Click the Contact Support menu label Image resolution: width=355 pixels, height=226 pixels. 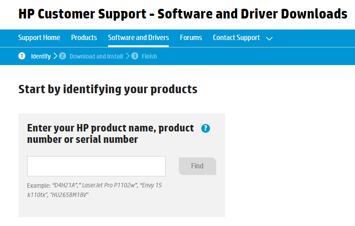(x=236, y=38)
